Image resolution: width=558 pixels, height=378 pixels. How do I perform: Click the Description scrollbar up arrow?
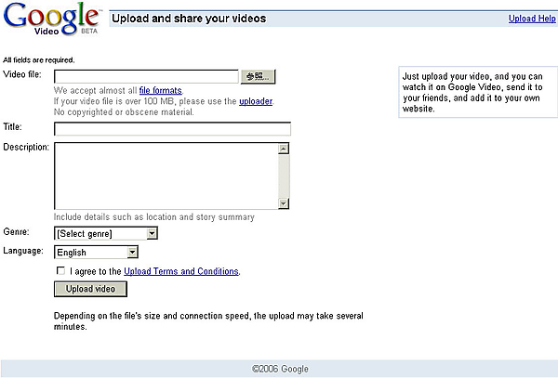point(284,149)
